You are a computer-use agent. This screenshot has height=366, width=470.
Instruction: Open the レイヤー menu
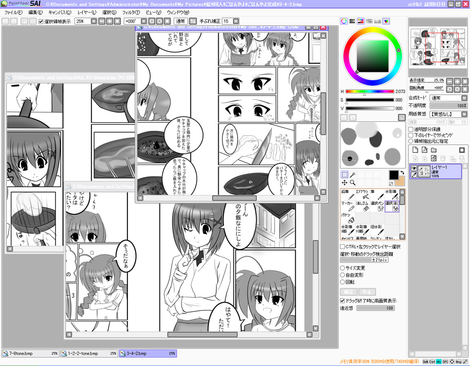pyautogui.click(x=87, y=13)
